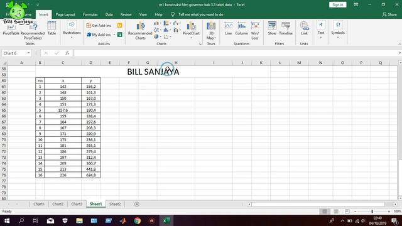Open the Sheet2 sheet tab
The image size is (402, 226).
pos(115,204)
